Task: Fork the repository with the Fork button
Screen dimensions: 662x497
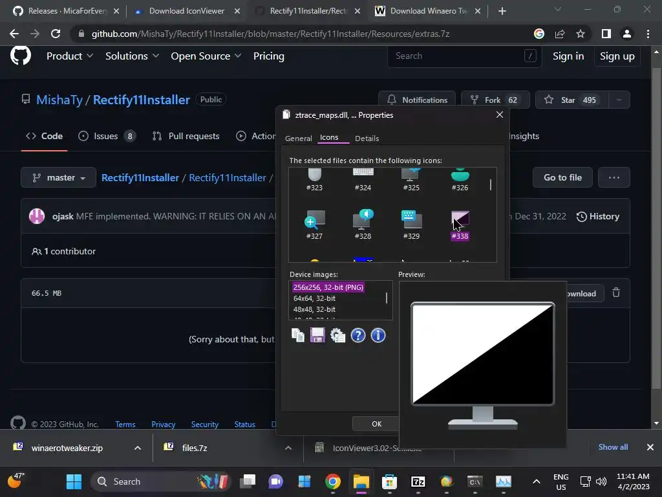Action: [495, 100]
